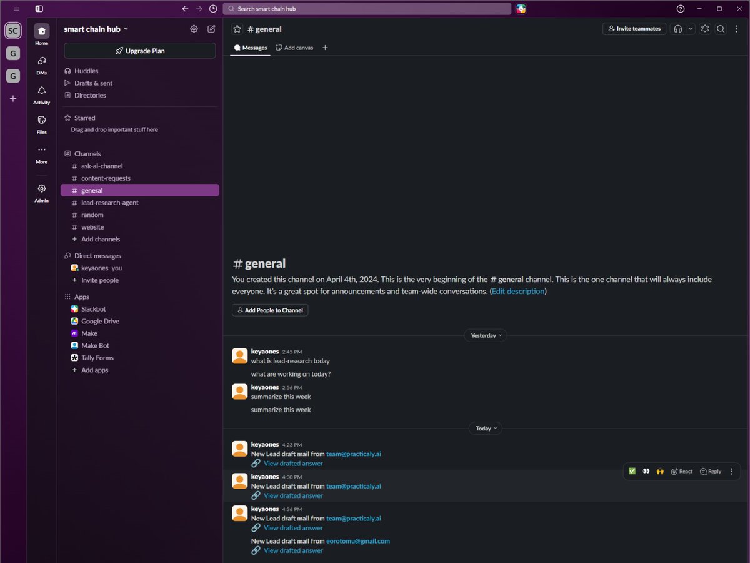Click Add channels in sidebar
The width and height of the screenshot is (750, 563).
140,240
